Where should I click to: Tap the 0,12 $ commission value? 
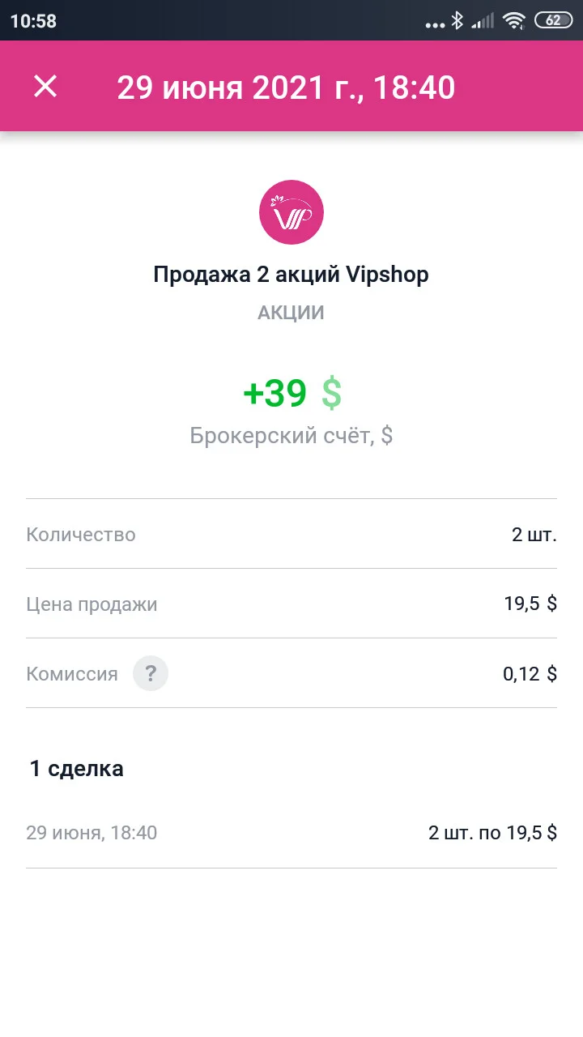(x=530, y=674)
